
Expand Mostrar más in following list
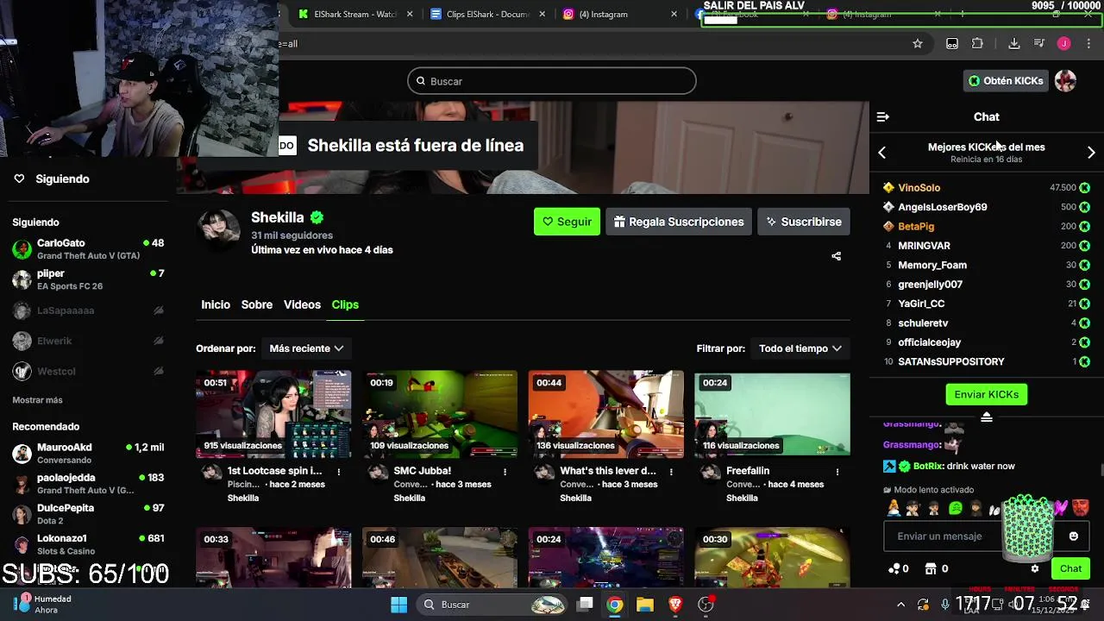[x=37, y=400]
